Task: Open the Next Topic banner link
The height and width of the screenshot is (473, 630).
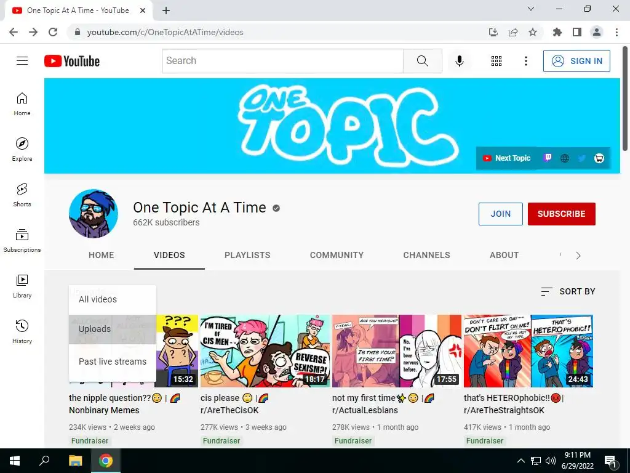Action: pos(507,158)
